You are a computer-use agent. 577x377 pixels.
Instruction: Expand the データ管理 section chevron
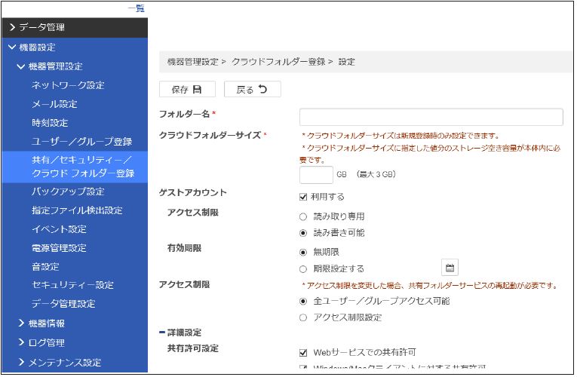(12, 27)
